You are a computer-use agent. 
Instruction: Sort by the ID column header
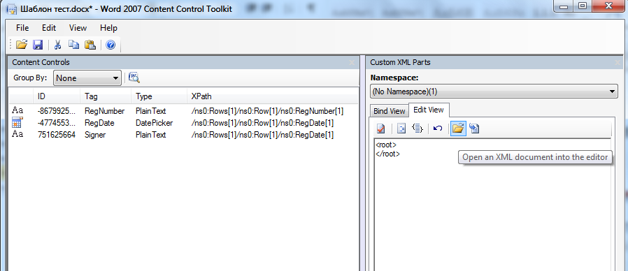click(x=57, y=96)
